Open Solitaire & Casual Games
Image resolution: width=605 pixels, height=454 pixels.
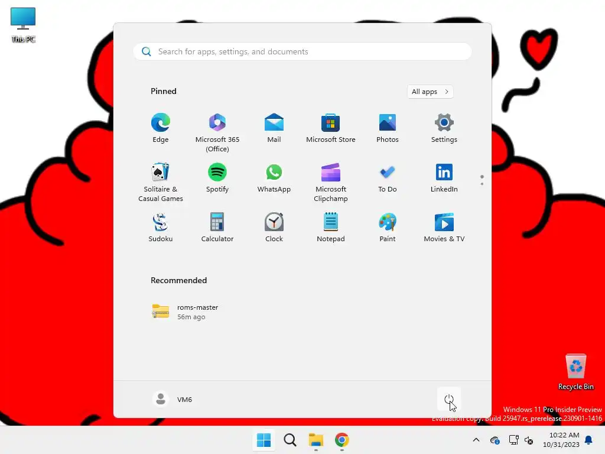pyautogui.click(x=161, y=182)
